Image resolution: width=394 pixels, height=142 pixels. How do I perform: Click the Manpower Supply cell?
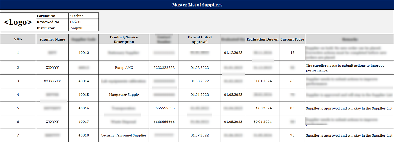pyautogui.click(x=124, y=95)
